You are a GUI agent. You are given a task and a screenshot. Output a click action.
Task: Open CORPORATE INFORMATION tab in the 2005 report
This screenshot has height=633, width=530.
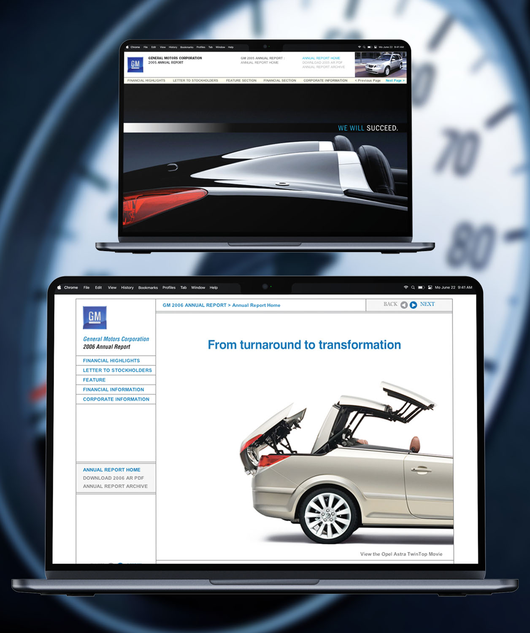pos(325,80)
